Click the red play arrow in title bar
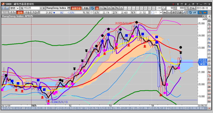This screenshot has height=113, width=213. click(173, 4)
